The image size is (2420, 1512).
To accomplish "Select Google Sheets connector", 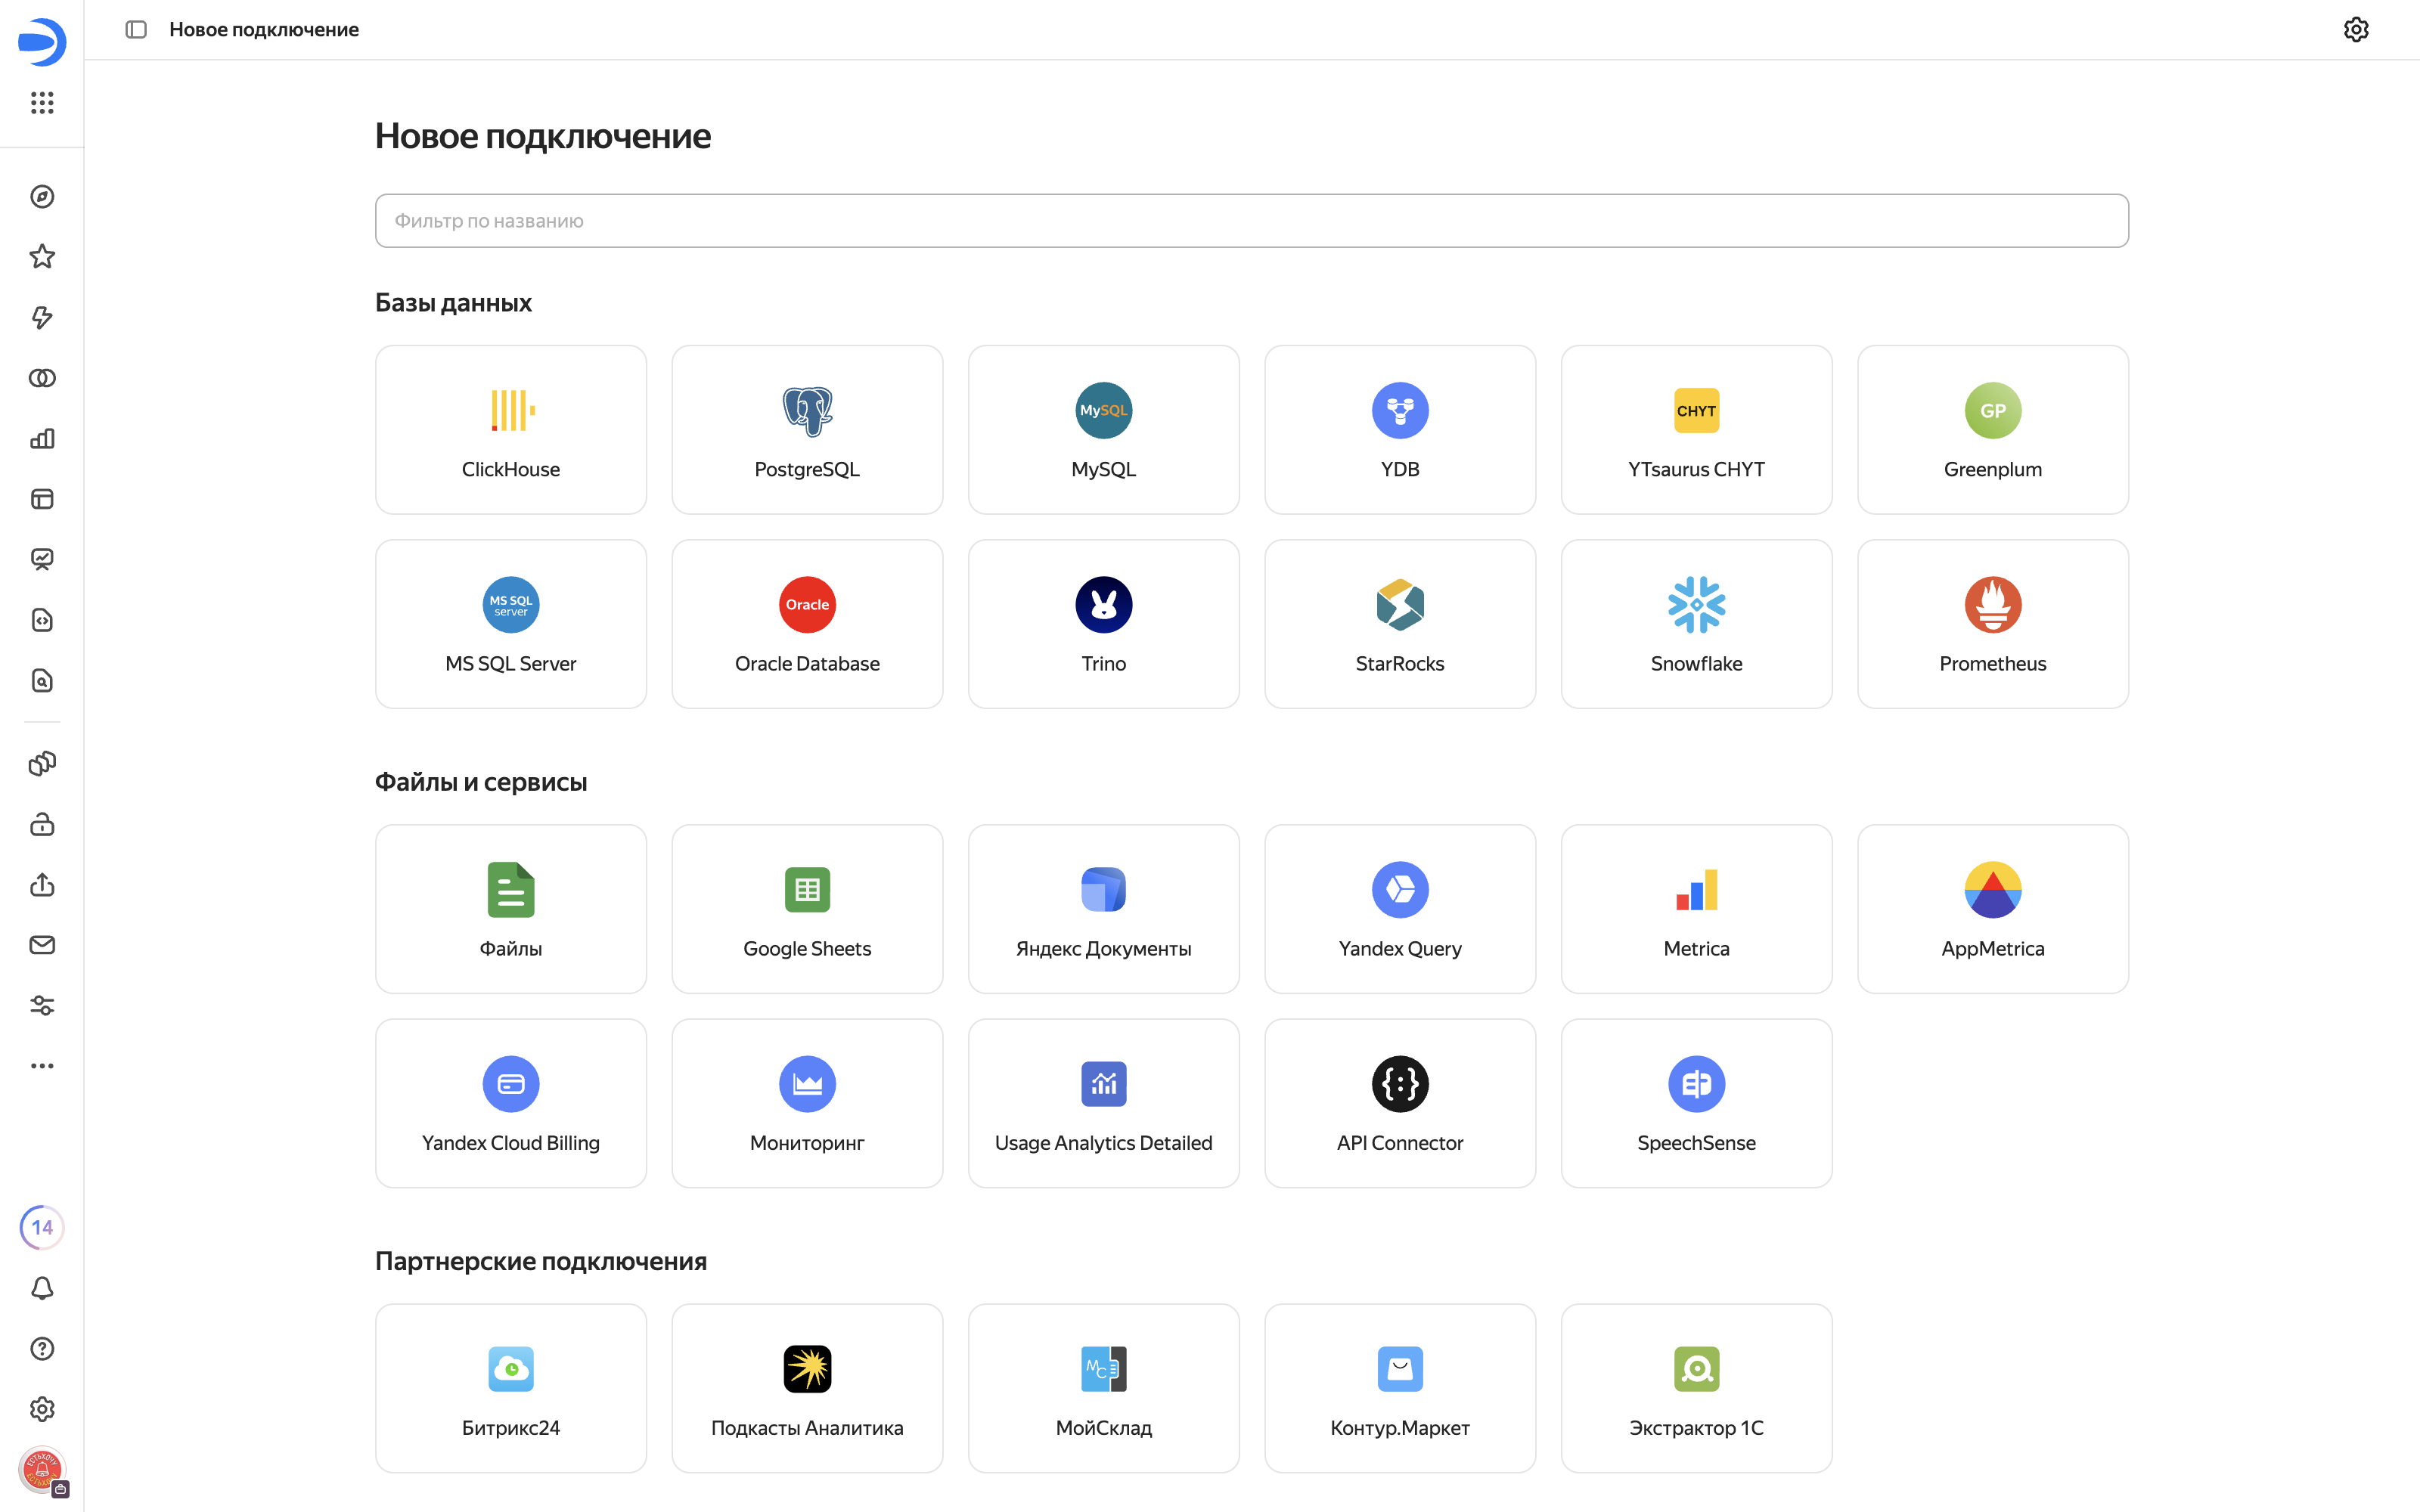I will pos(807,909).
